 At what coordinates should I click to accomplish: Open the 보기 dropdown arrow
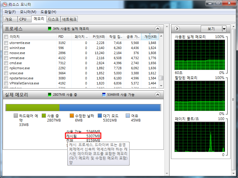224,29
